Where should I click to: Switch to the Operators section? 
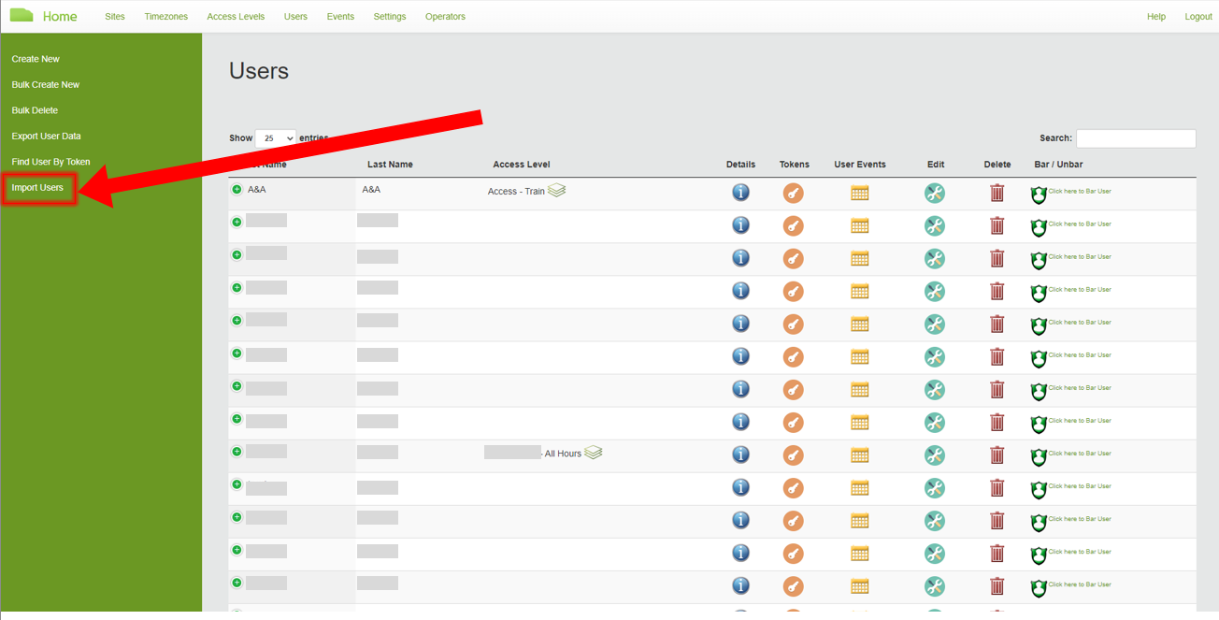[445, 16]
